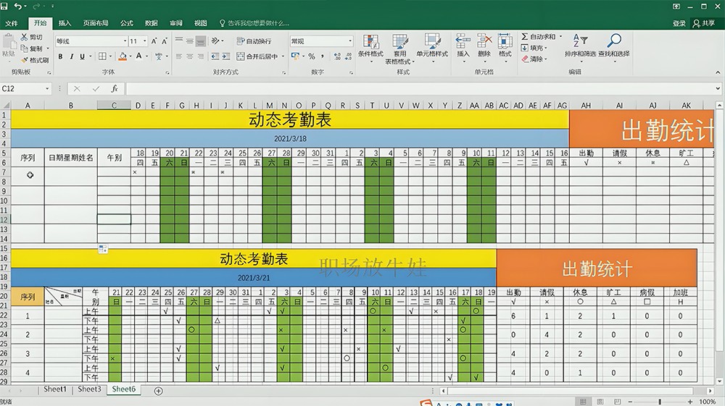Open the font name dropdown (等线)
The width and height of the screenshot is (725, 406).
(125, 41)
